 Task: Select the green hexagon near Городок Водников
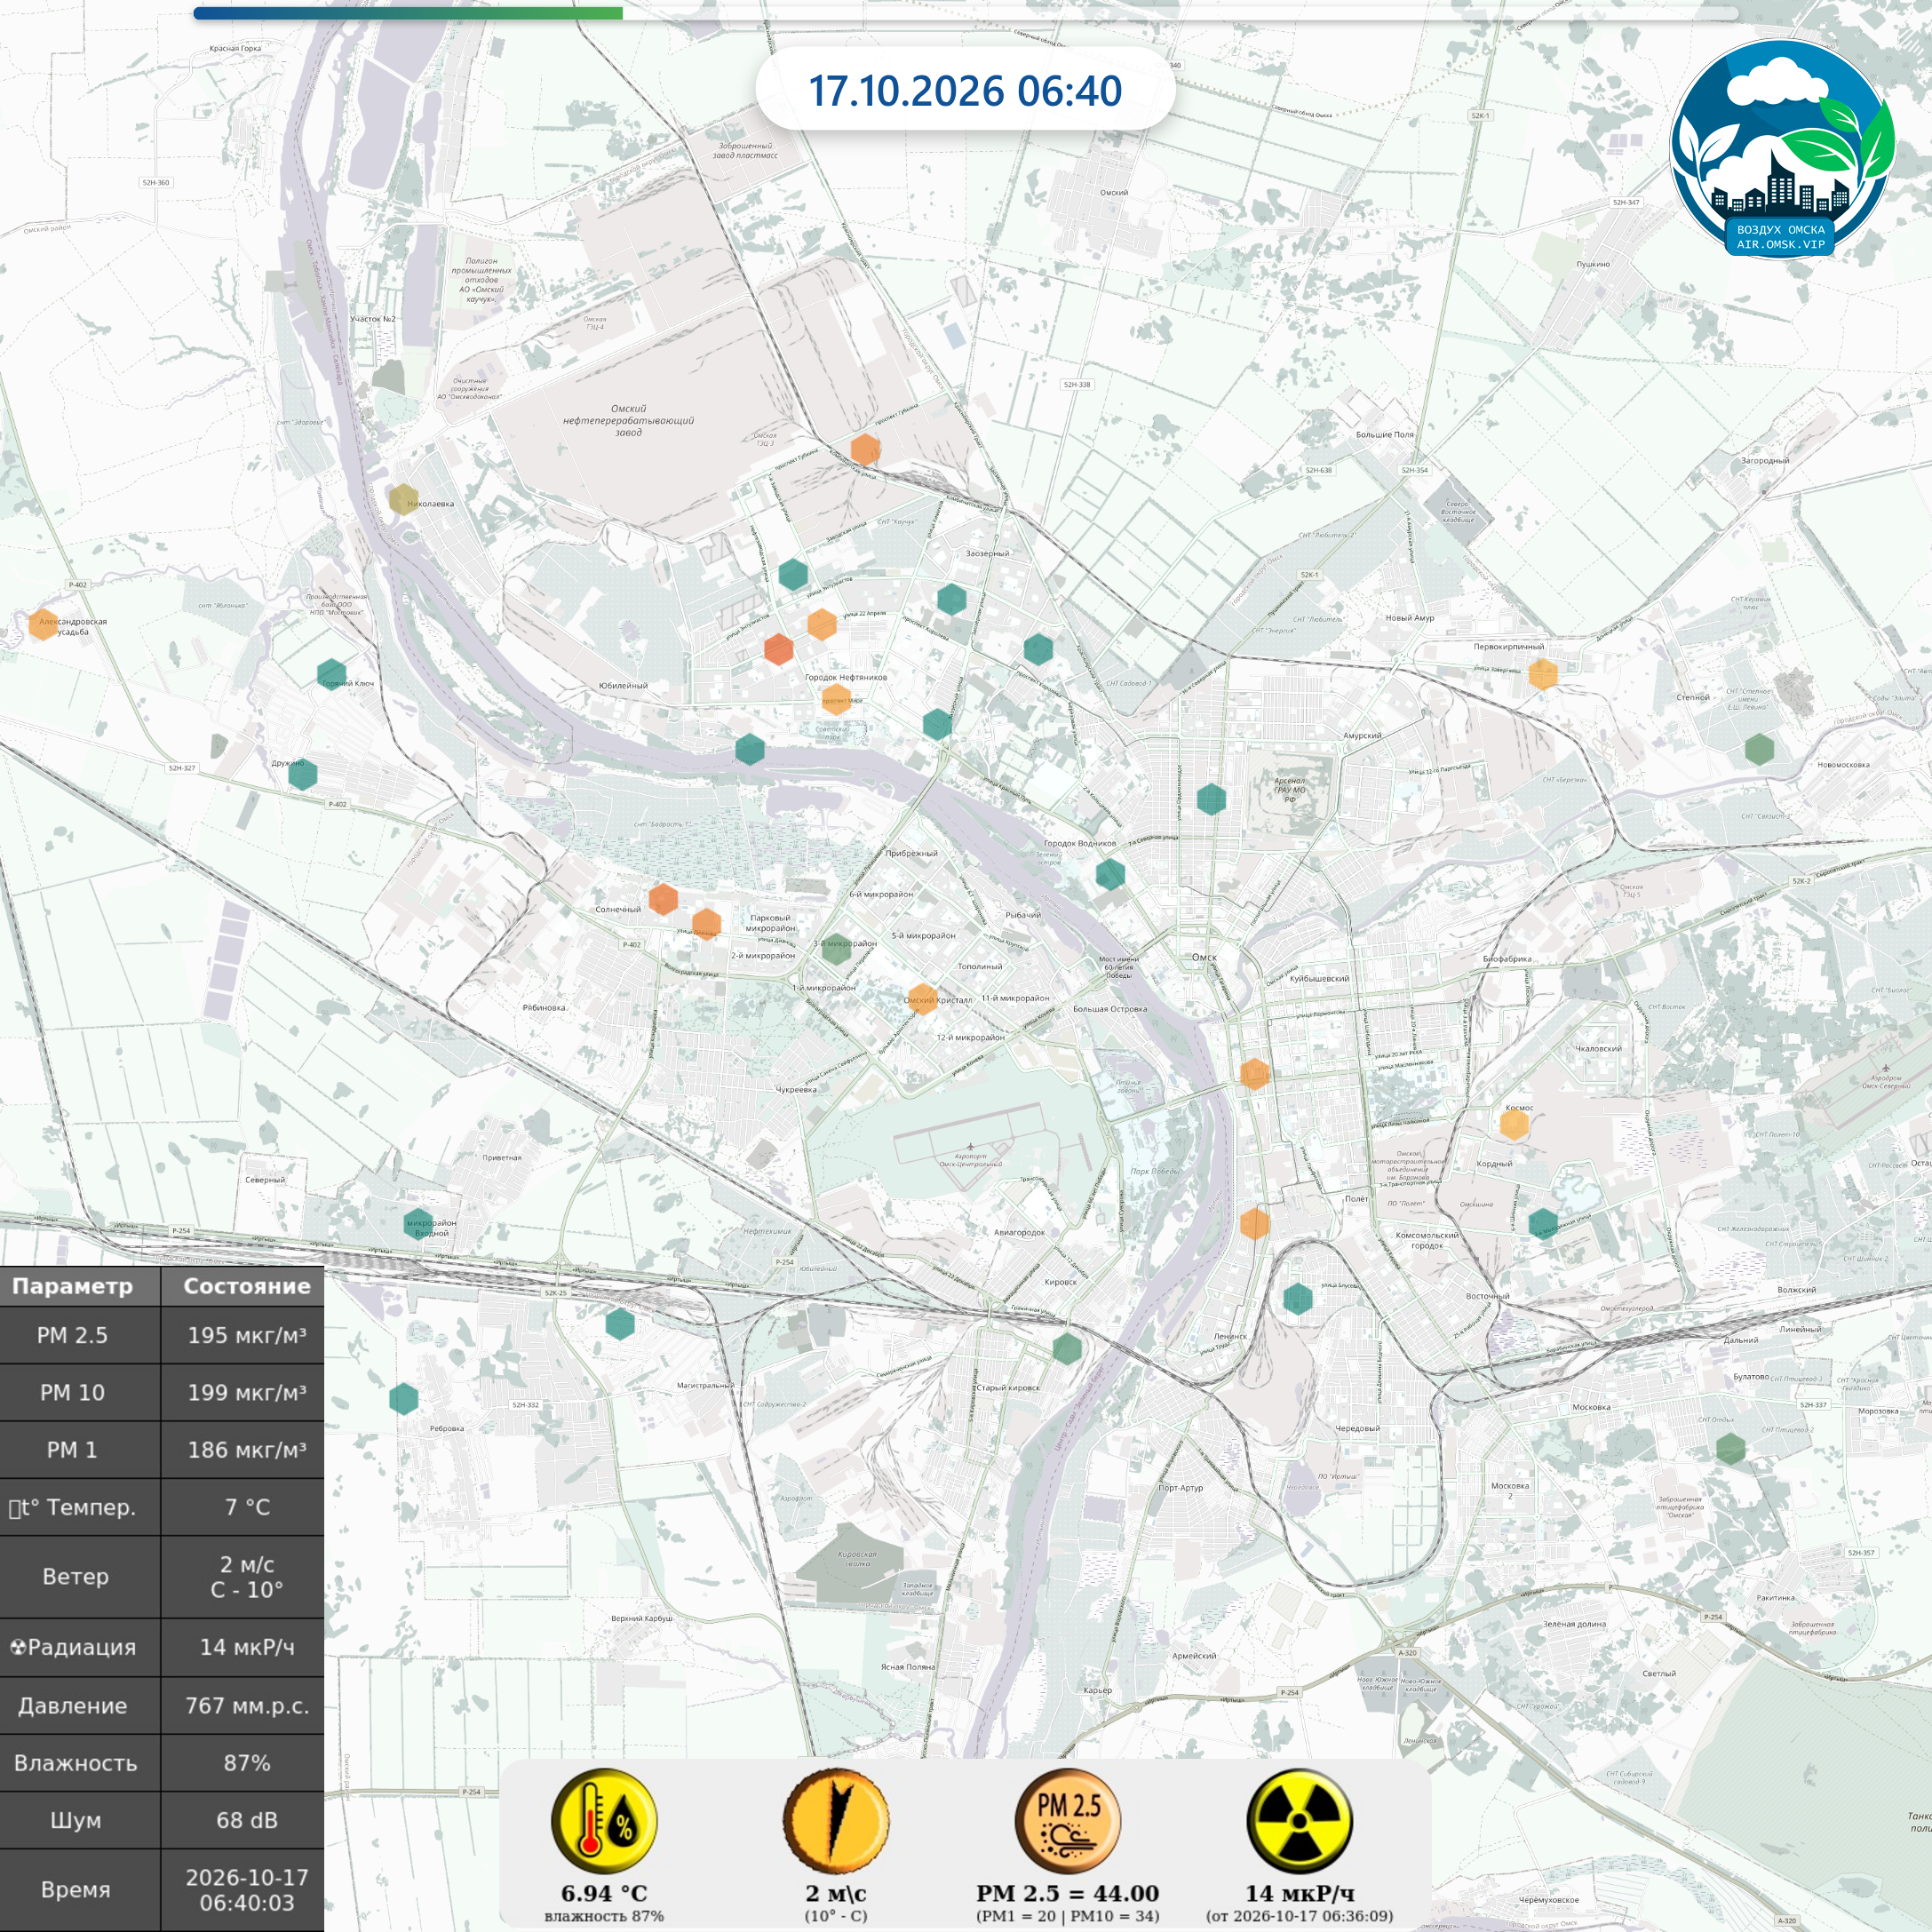(1110, 874)
